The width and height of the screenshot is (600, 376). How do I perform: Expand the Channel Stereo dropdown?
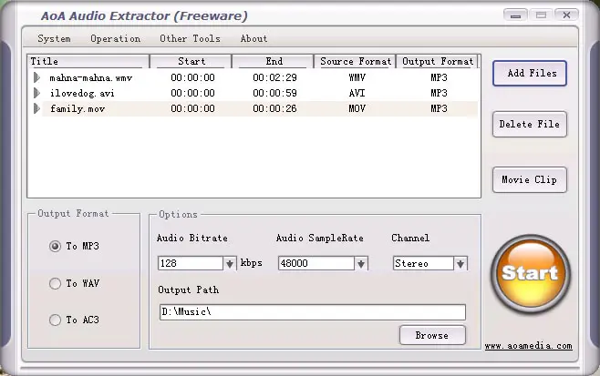pyautogui.click(x=460, y=263)
